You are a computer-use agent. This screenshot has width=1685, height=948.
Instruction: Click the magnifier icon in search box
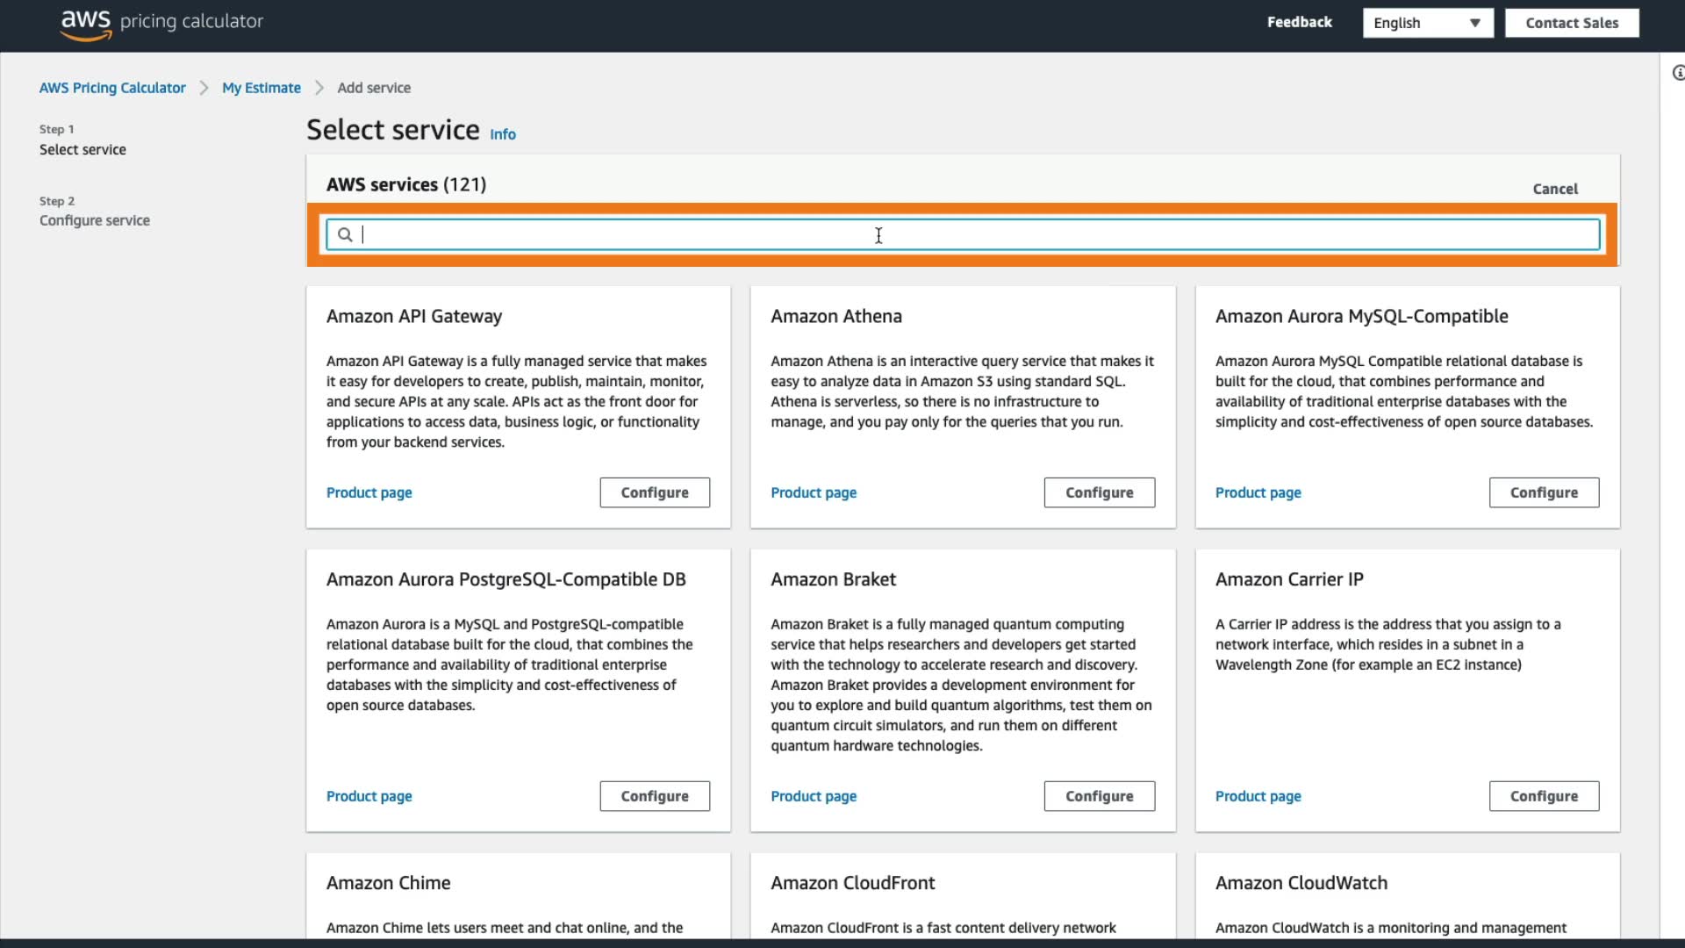345,234
